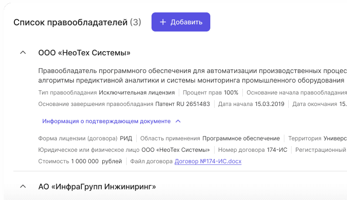347x200 pixels.
Task: Click the description starting with Правообладатель программного обеспечения
Action: [193, 75]
